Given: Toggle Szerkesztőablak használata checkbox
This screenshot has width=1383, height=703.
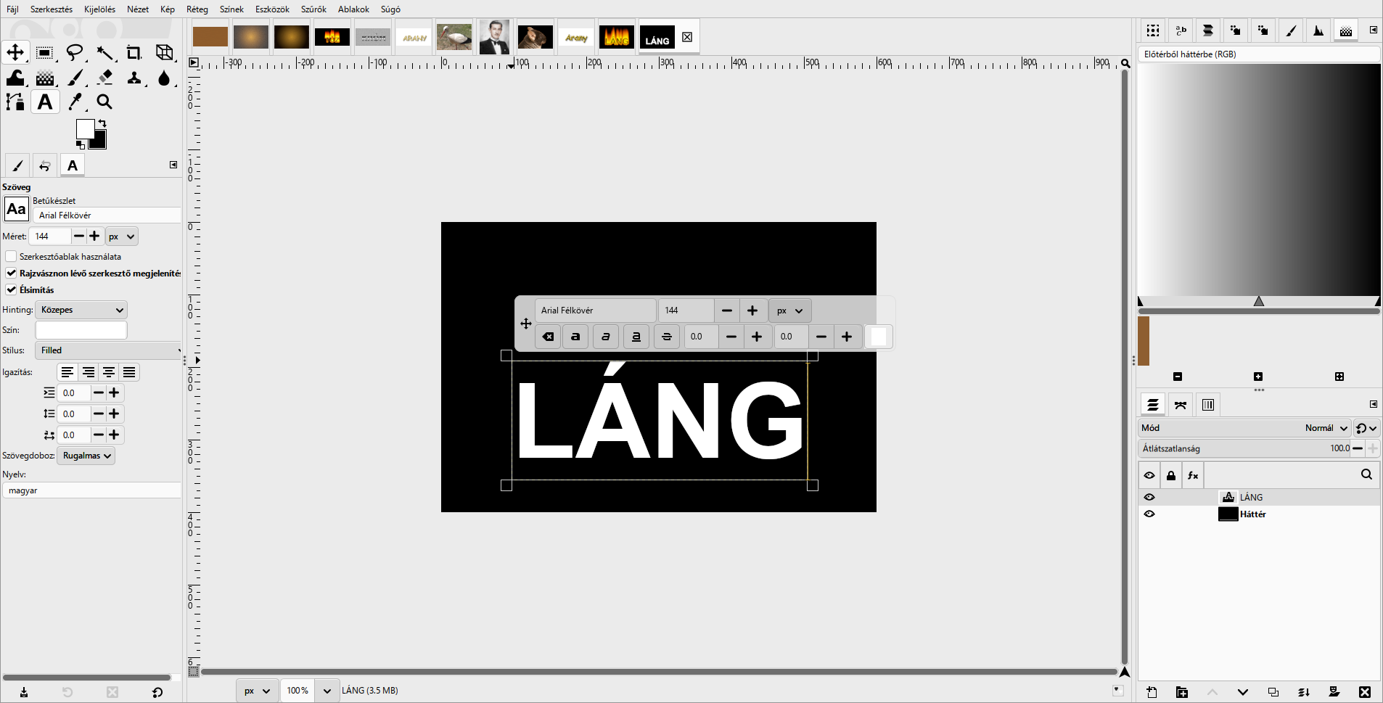Looking at the screenshot, I should point(11,256).
